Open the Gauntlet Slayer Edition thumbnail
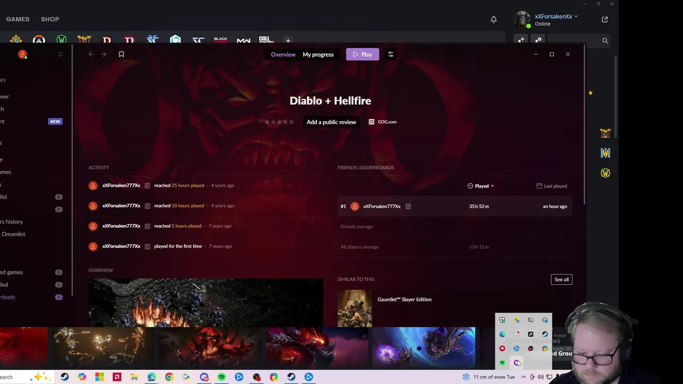This screenshot has height=384, width=683. (355, 308)
